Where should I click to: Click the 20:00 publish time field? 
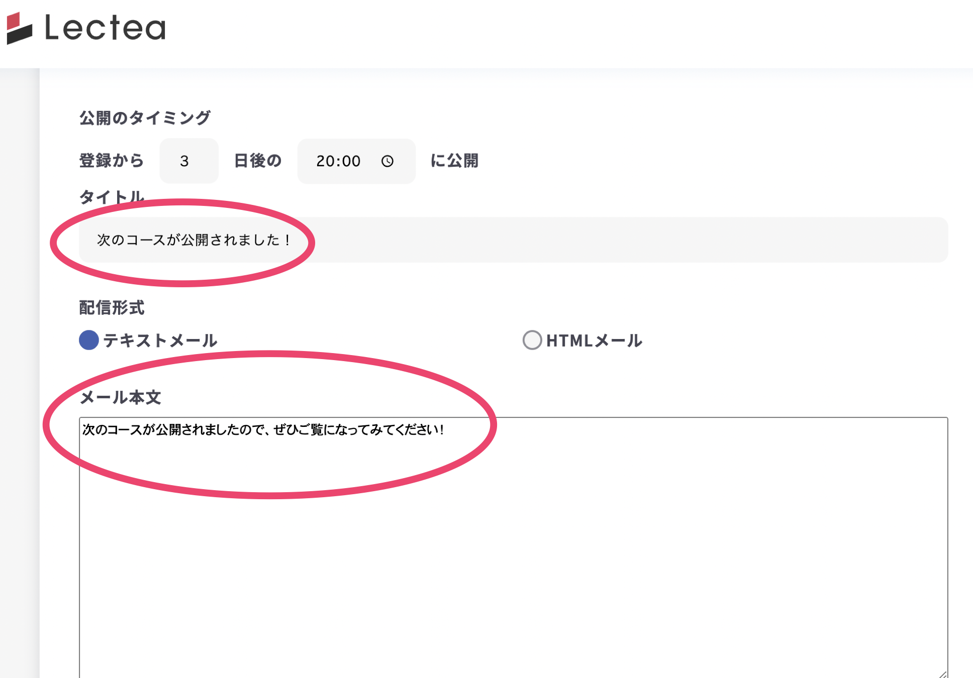338,161
